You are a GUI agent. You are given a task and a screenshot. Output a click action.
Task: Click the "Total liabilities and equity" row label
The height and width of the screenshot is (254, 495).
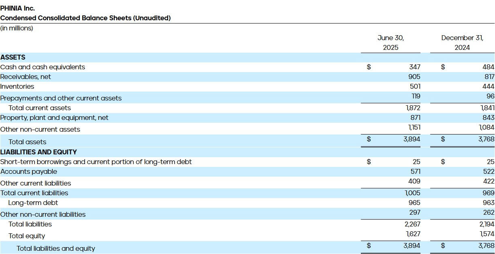click(56, 249)
